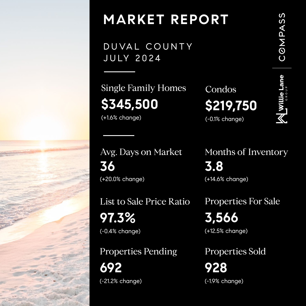Click the Properties For Sale label
This screenshot has width=306, height=306.
click(x=242, y=201)
